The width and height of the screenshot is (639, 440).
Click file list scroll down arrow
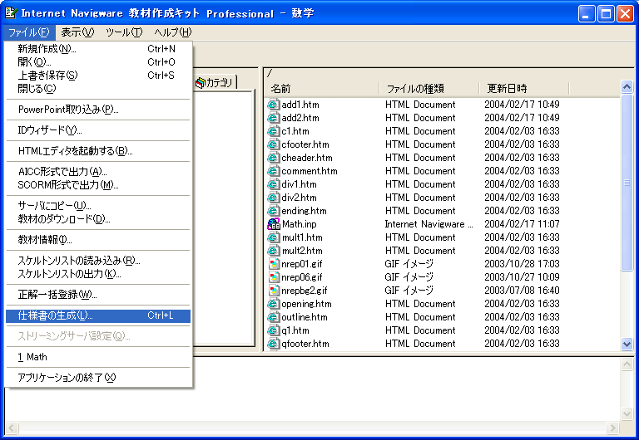point(627,344)
